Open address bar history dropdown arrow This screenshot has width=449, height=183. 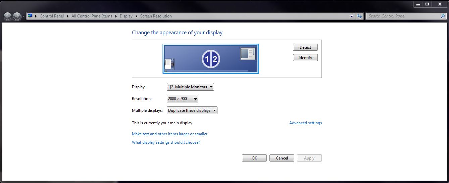pos(352,16)
